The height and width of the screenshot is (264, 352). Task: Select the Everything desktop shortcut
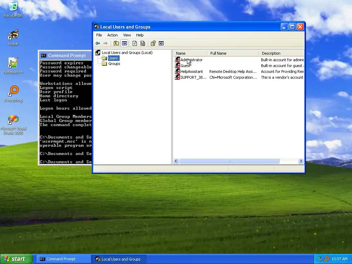coord(13,94)
